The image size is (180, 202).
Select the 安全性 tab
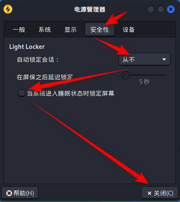[x=100, y=30]
